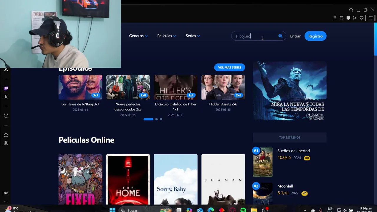Open Copilot from the taskbar
377x212 pixels.
(x=189, y=210)
